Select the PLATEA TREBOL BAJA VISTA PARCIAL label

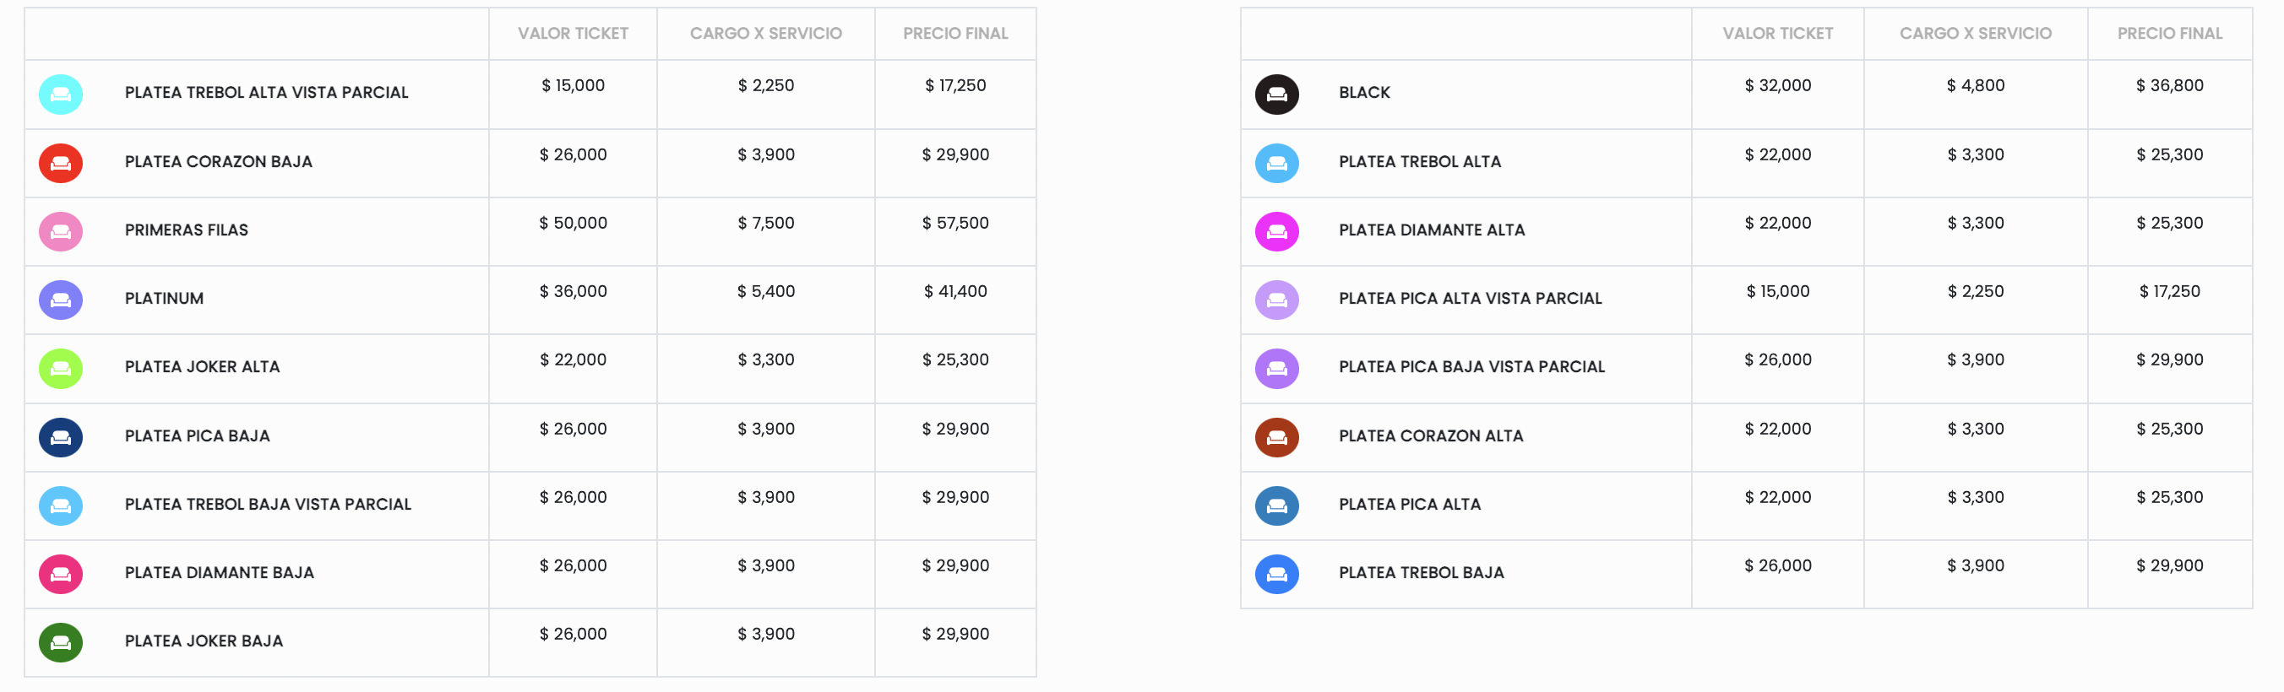(x=268, y=504)
